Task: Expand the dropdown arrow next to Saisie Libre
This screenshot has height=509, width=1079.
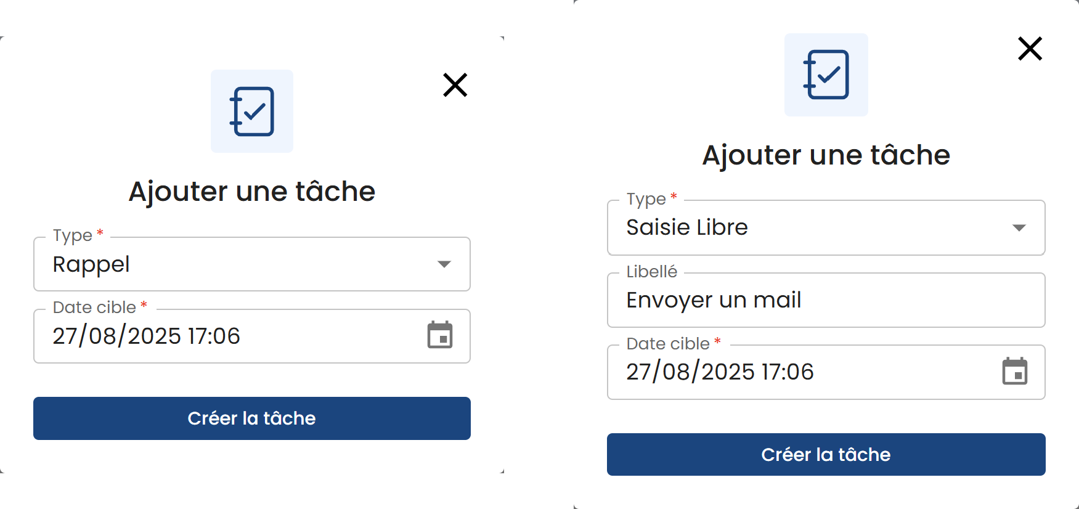Action: (x=1019, y=228)
